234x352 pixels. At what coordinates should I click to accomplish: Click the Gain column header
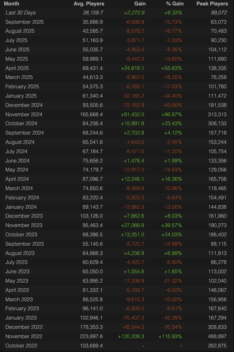coord(140,4)
